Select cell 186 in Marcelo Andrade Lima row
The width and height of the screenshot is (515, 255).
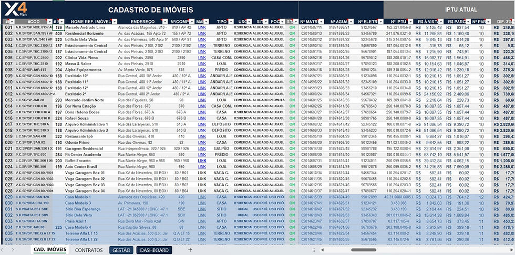click(58, 27)
